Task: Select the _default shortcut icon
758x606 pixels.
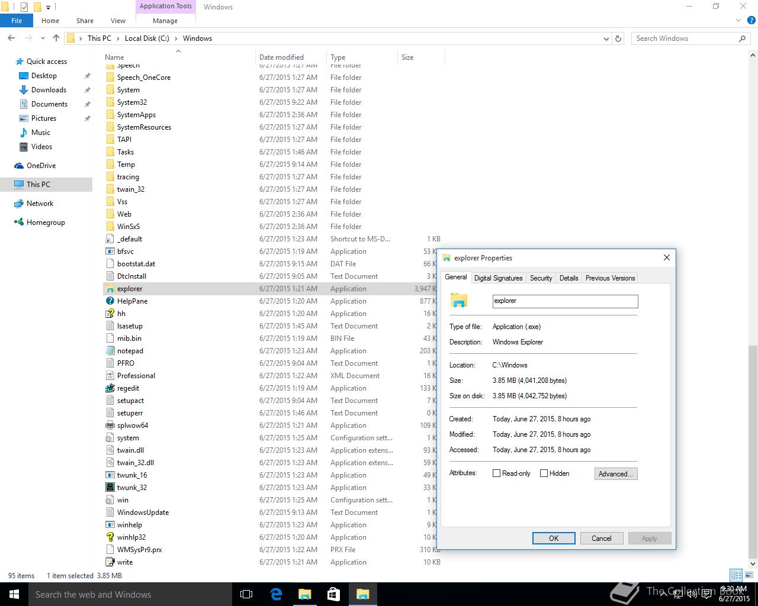Action: (110, 239)
